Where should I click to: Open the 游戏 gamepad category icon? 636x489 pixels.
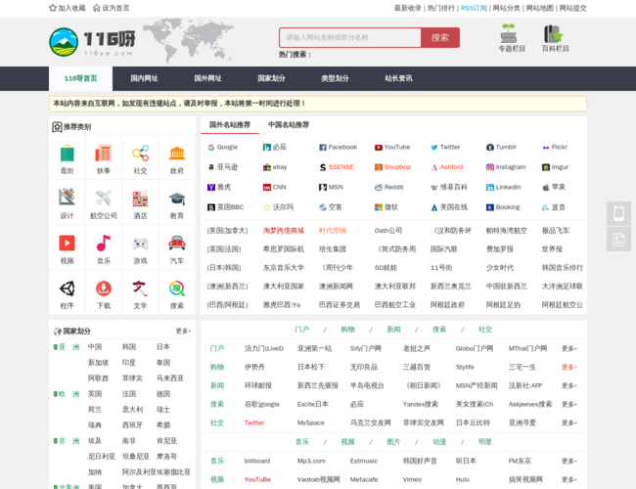(140, 244)
